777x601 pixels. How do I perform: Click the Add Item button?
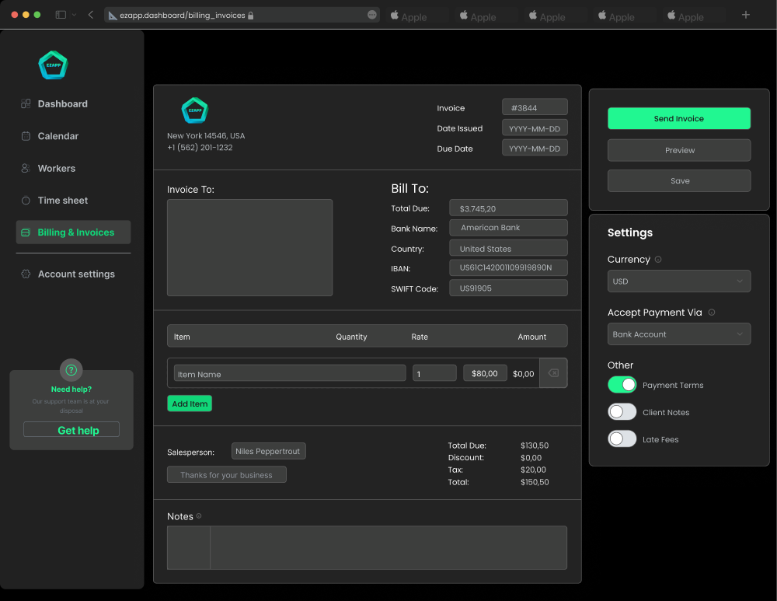[x=190, y=404]
